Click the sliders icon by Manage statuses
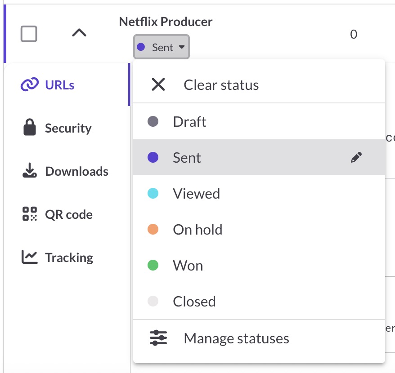The image size is (395, 373). pyautogui.click(x=158, y=338)
